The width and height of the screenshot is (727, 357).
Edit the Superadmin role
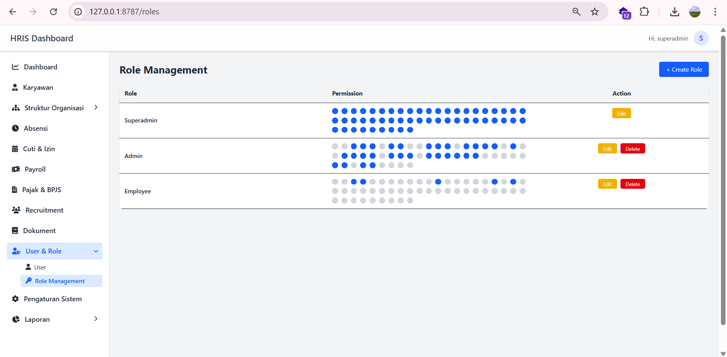tap(621, 113)
